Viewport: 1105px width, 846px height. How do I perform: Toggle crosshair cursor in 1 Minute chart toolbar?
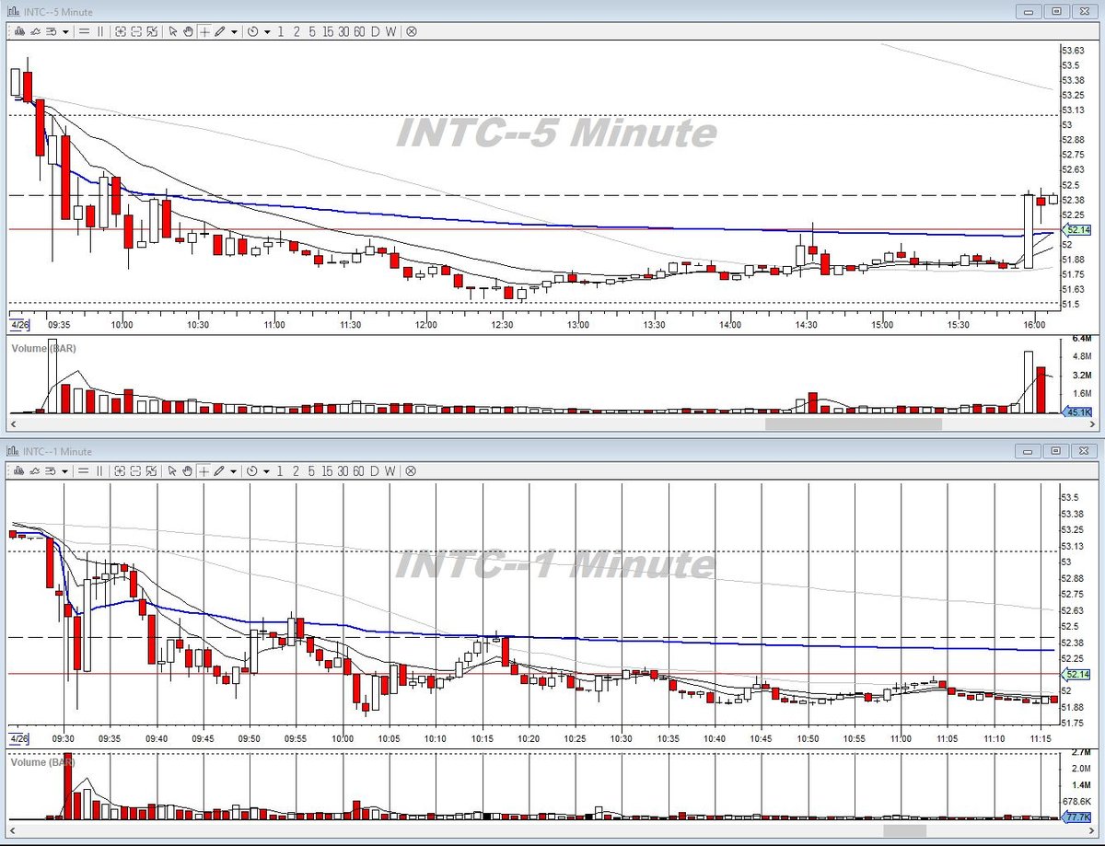click(204, 470)
